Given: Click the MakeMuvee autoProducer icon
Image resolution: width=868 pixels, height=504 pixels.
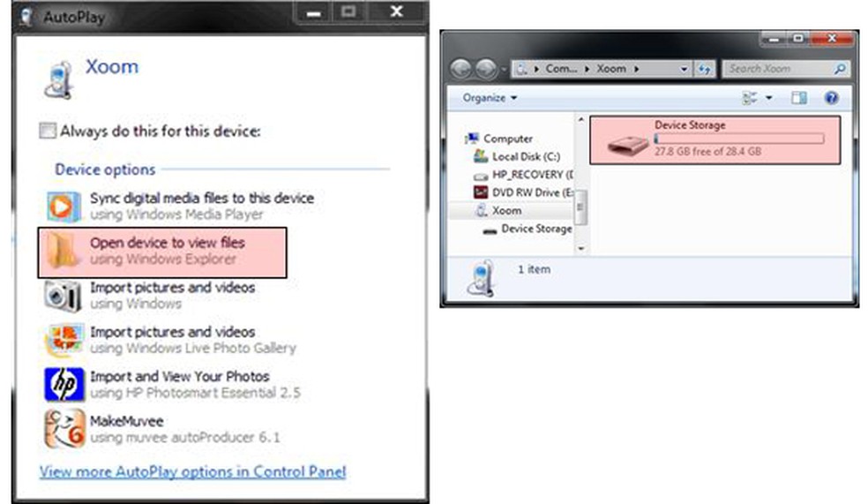Looking at the screenshot, I should (x=64, y=429).
